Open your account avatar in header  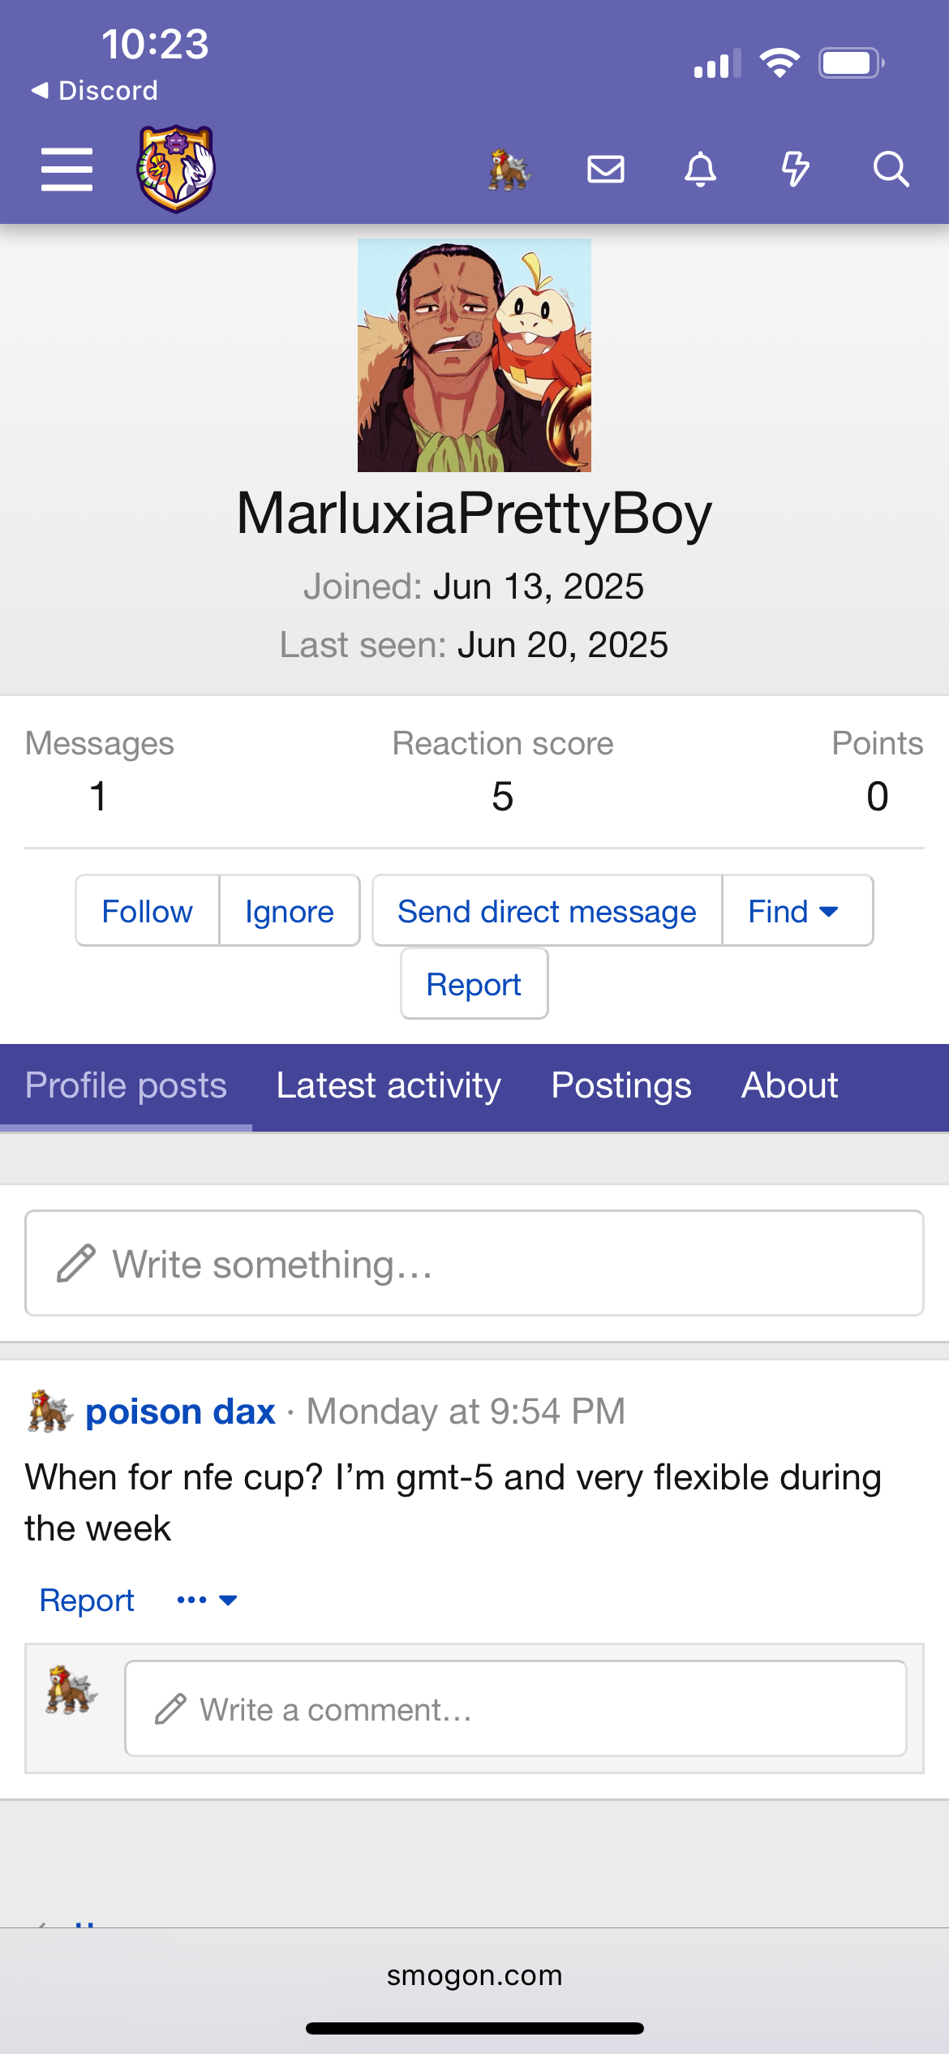[x=509, y=170]
